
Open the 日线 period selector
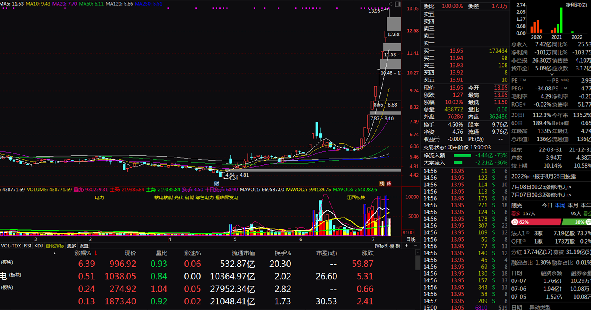pyautogui.click(x=411, y=239)
